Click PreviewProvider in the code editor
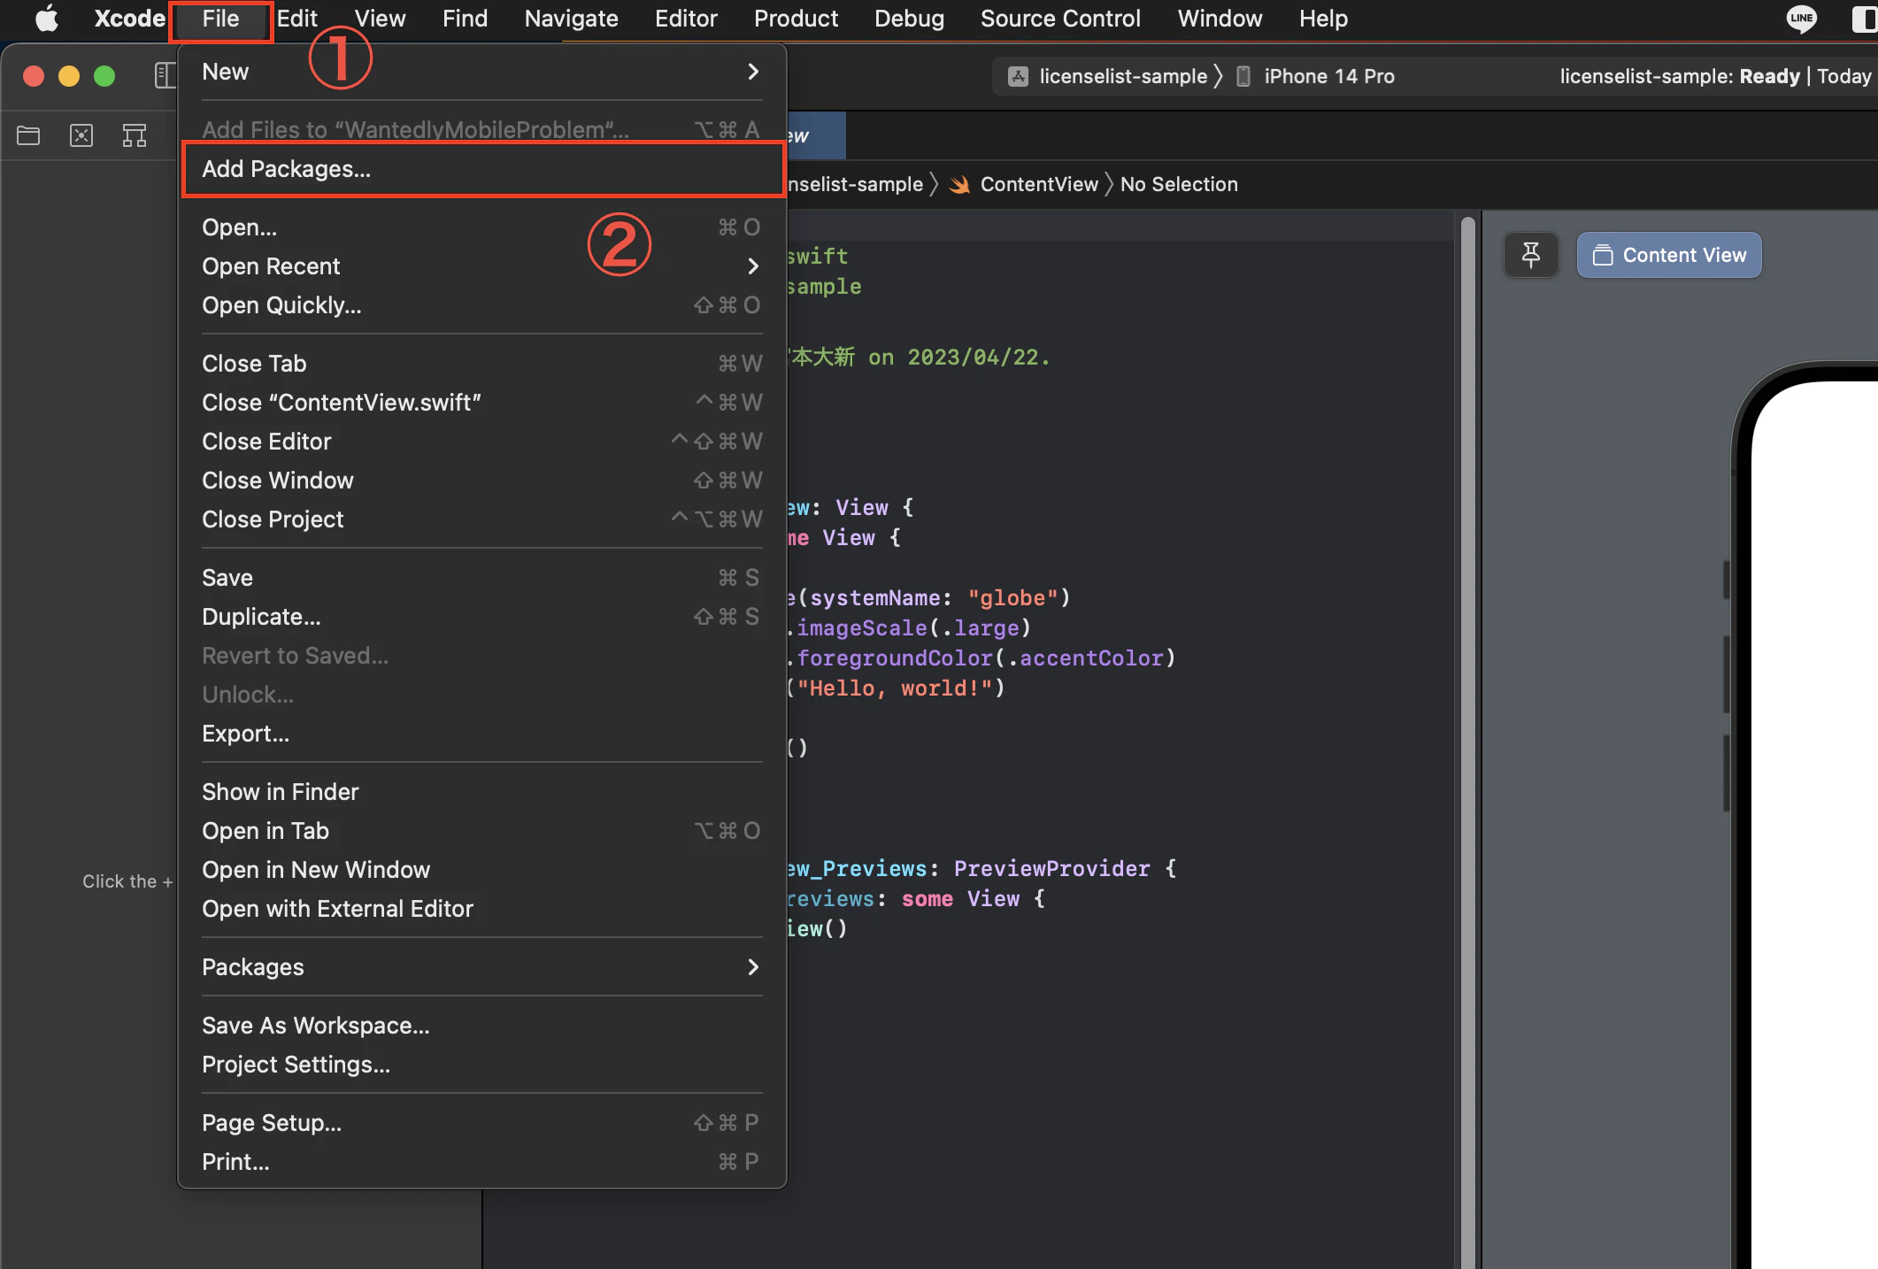1878x1269 pixels. click(1051, 869)
